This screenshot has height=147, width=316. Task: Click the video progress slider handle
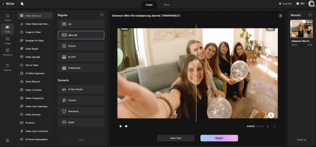(126, 126)
